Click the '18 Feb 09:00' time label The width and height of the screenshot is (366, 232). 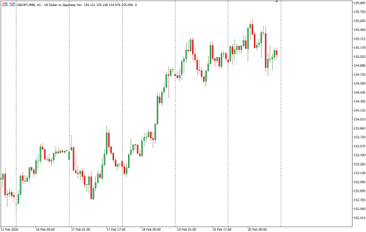coord(151,230)
